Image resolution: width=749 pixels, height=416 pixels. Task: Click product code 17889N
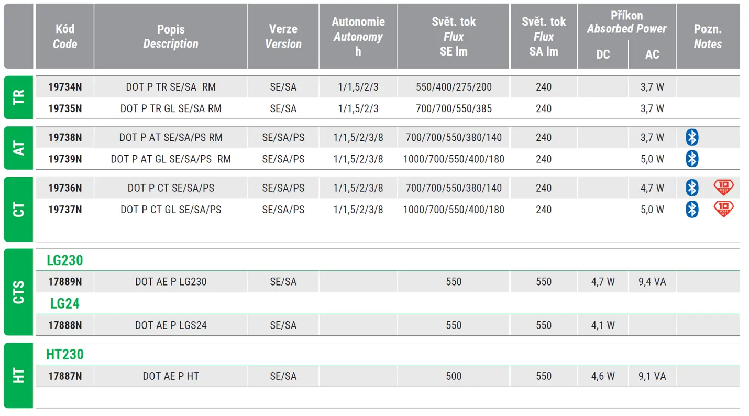point(65,282)
